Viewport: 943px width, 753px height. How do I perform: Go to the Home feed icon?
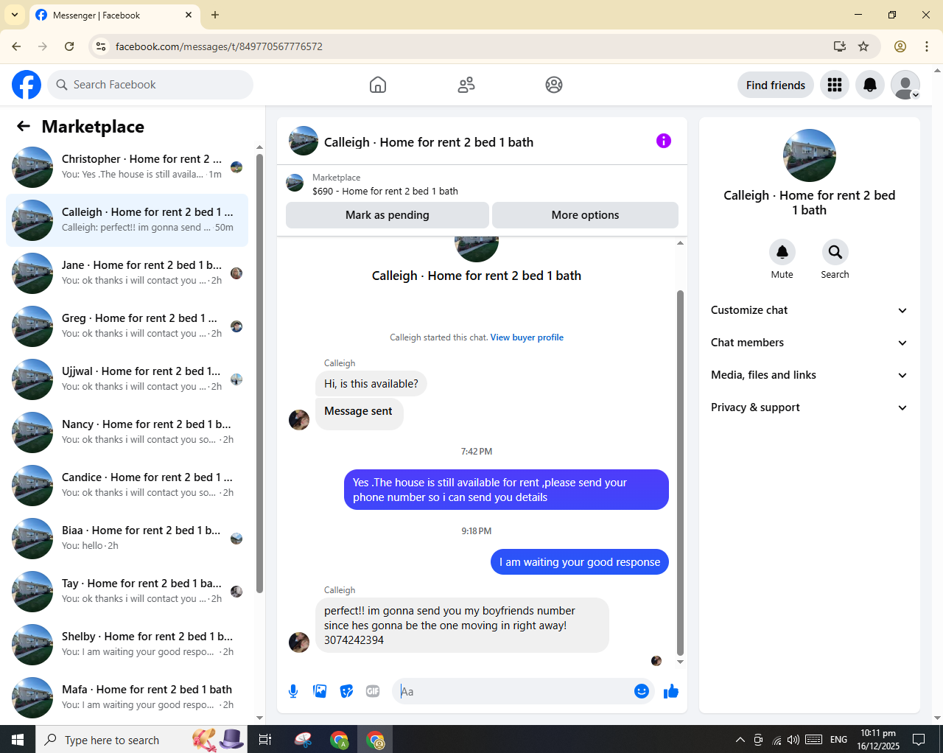click(x=378, y=85)
